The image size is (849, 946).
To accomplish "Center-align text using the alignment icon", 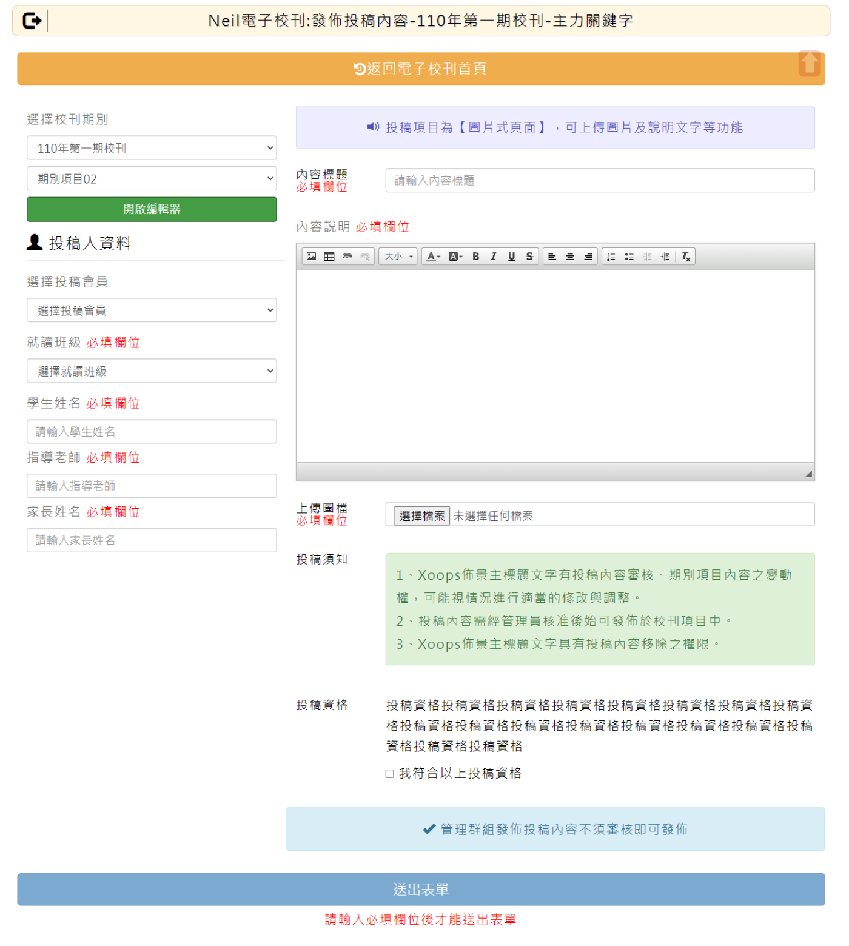I will [569, 256].
